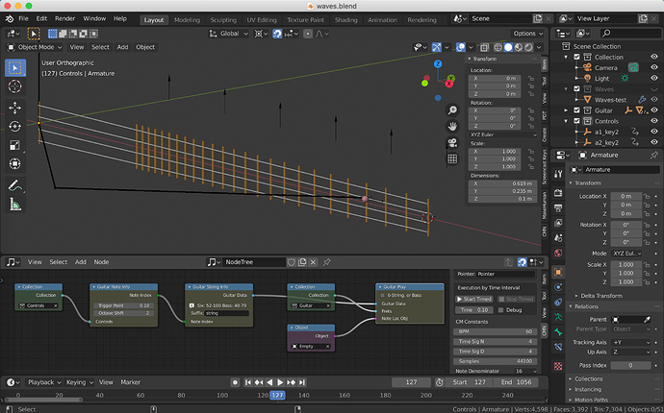Image resolution: width=664 pixels, height=413 pixels.
Task: Open the viewport Add menu
Action: coord(122,47)
